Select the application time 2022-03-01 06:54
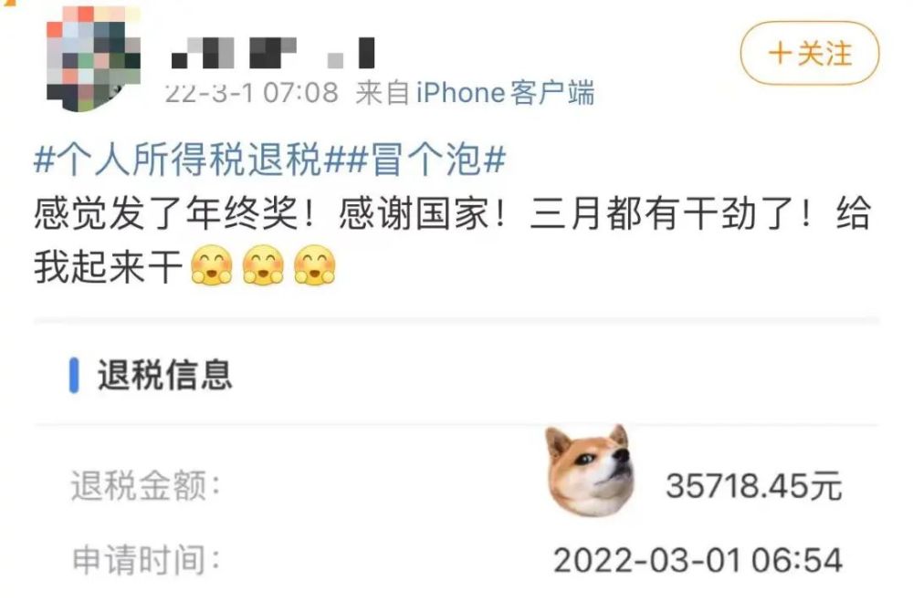The image size is (913, 601). tap(698, 561)
